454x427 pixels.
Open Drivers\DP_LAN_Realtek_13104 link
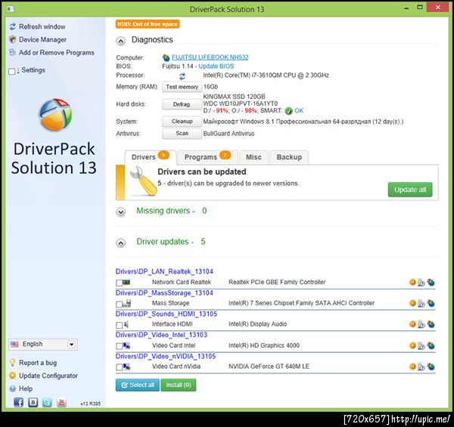click(164, 271)
